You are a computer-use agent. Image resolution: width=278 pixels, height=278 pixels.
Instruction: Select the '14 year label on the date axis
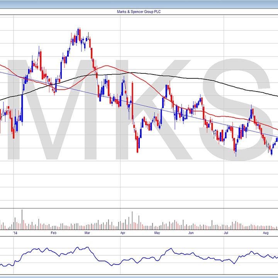pyautogui.click(x=15, y=233)
